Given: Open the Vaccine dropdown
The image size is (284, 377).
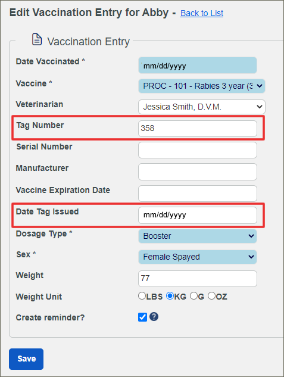Looking at the screenshot, I should tap(202, 86).
